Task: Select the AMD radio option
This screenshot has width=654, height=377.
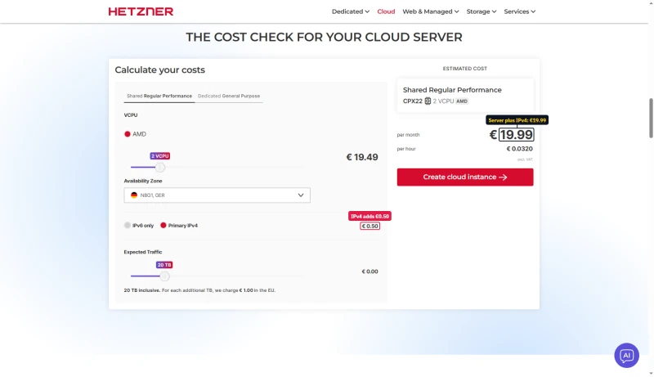Action: (128, 134)
